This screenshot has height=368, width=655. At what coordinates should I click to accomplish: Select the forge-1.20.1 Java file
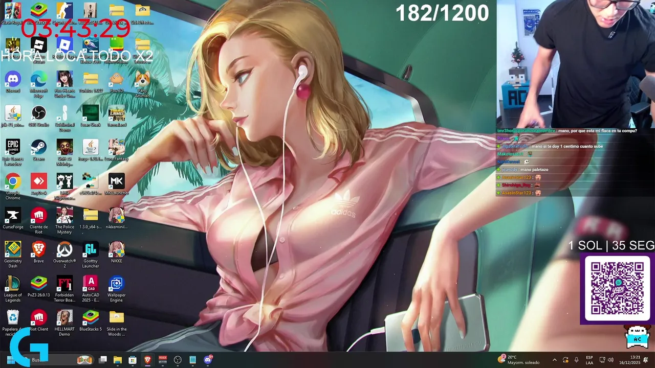coord(91,150)
